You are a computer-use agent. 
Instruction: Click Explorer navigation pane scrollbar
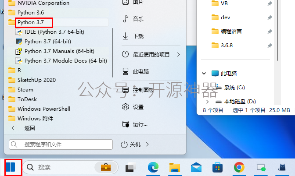(x=277, y=30)
